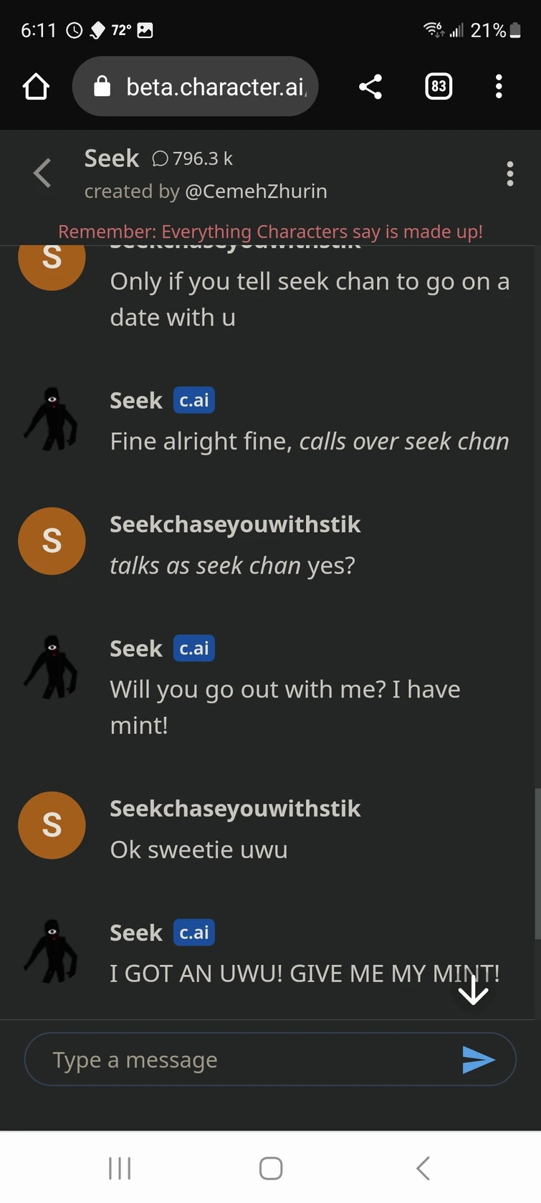Click the orange Seekchaseyouwithstik avatar

tap(52, 541)
